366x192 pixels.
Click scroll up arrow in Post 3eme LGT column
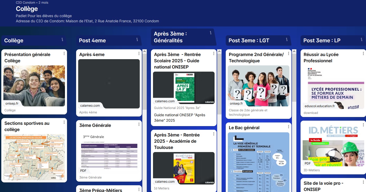(294, 52)
